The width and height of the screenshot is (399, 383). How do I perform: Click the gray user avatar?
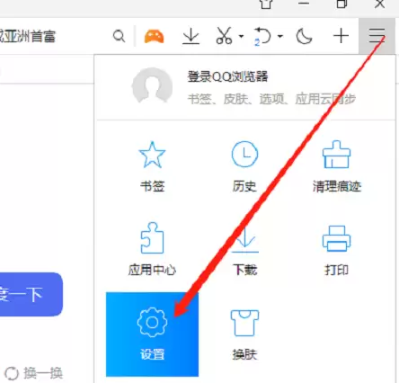(x=152, y=86)
